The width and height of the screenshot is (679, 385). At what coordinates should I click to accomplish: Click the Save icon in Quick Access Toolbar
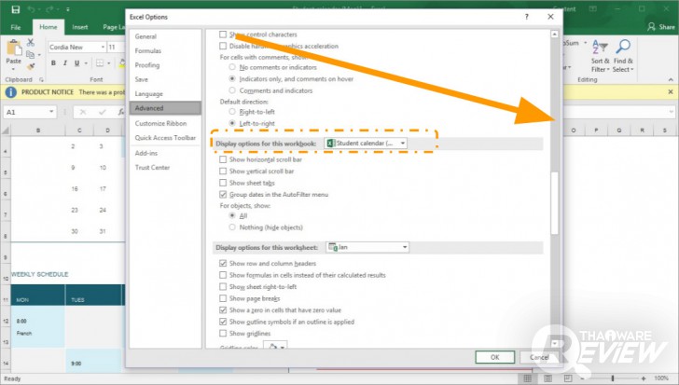coord(16,9)
